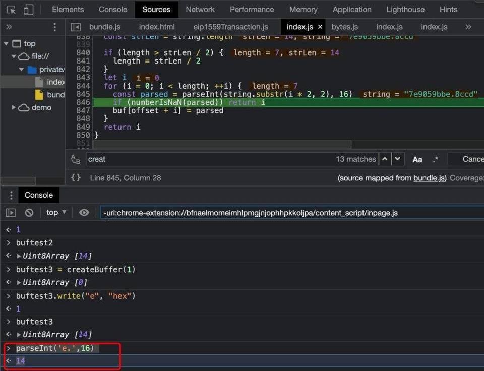Jump to previous search match arrow

coord(385,159)
